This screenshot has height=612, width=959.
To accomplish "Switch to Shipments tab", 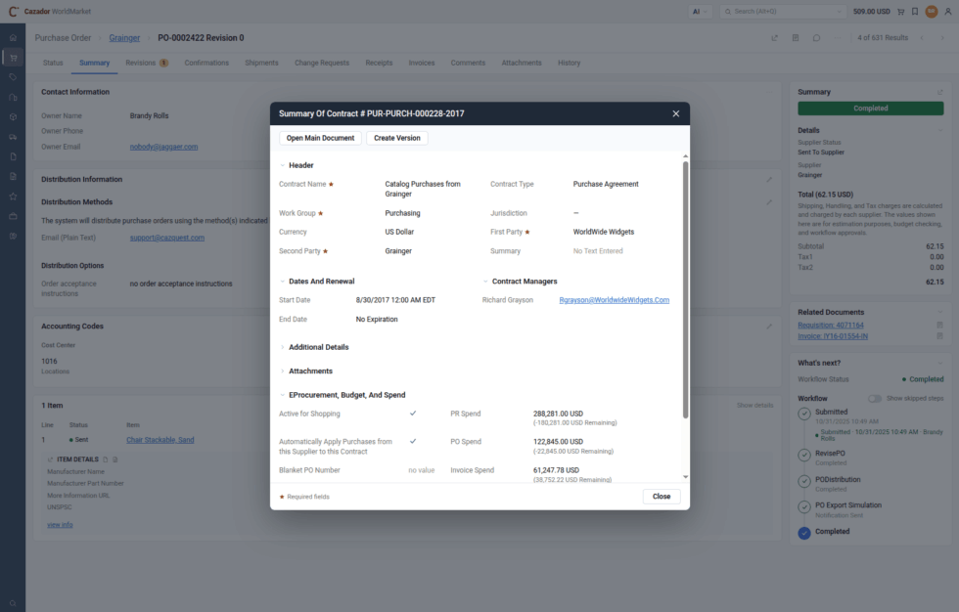I will click(x=262, y=63).
